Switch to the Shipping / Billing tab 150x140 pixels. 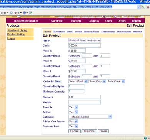92,32
